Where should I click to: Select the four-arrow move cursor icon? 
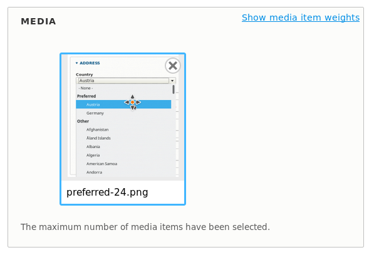click(132, 102)
